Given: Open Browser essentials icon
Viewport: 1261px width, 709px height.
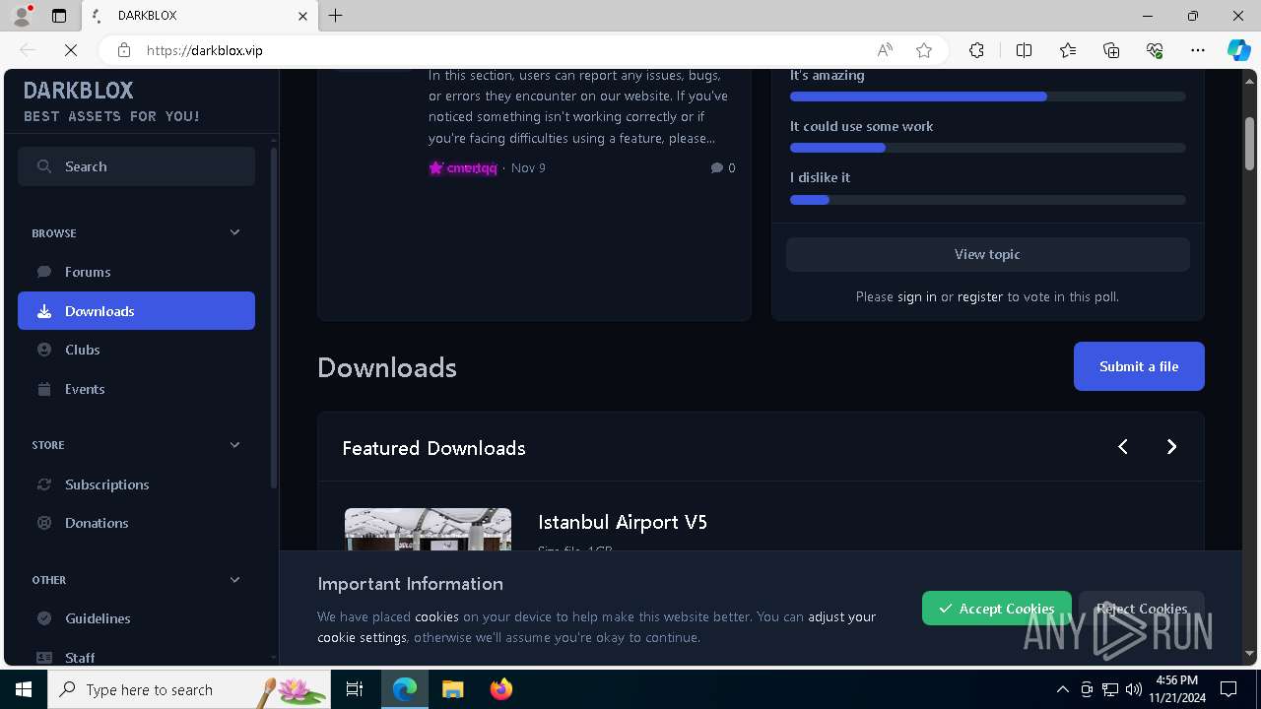Looking at the screenshot, I should 1155,50.
